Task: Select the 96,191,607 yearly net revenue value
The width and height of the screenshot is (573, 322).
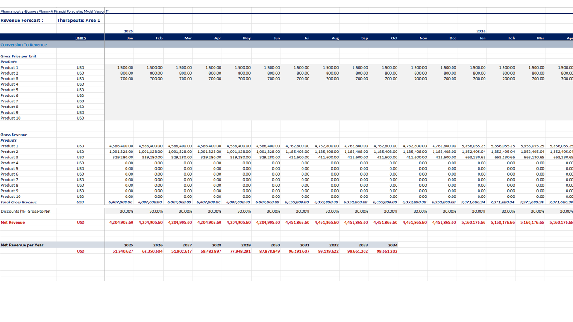Action: pos(299,251)
